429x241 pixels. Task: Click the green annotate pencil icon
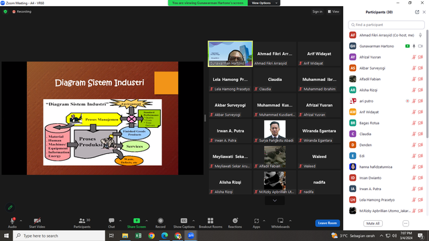10,208
